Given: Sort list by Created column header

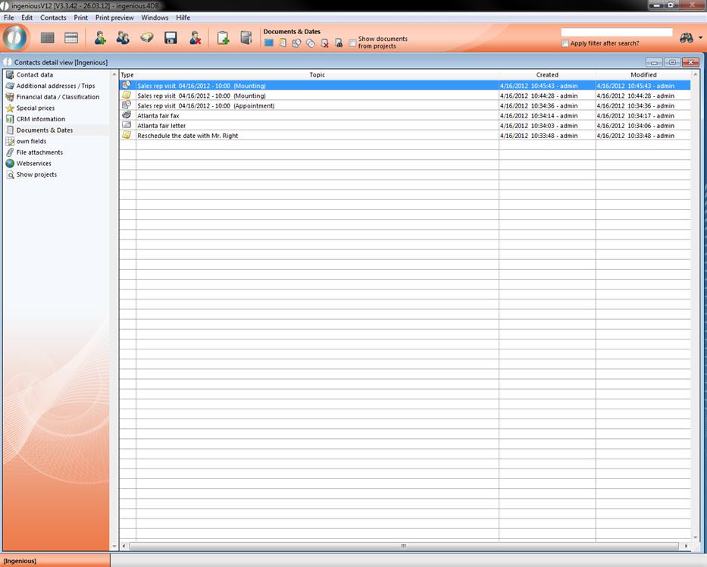Looking at the screenshot, I should [x=546, y=75].
